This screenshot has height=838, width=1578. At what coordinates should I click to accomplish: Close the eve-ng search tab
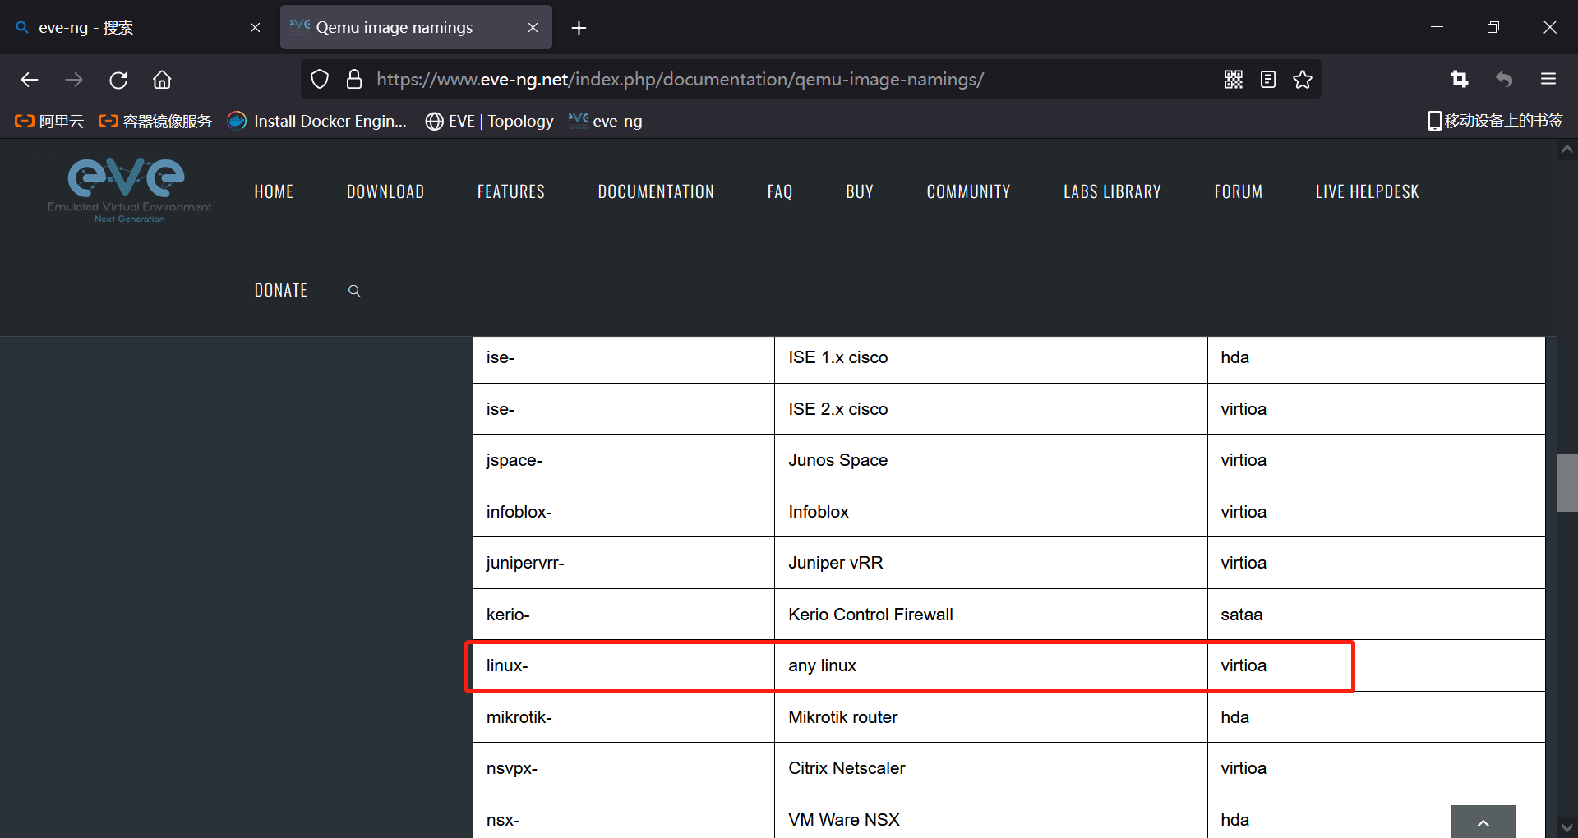click(x=255, y=28)
